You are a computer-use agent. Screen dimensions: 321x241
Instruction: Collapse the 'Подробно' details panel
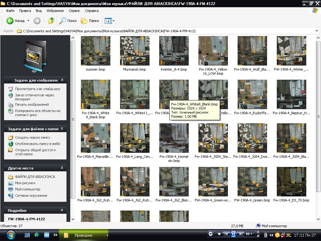[x=62, y=211]
